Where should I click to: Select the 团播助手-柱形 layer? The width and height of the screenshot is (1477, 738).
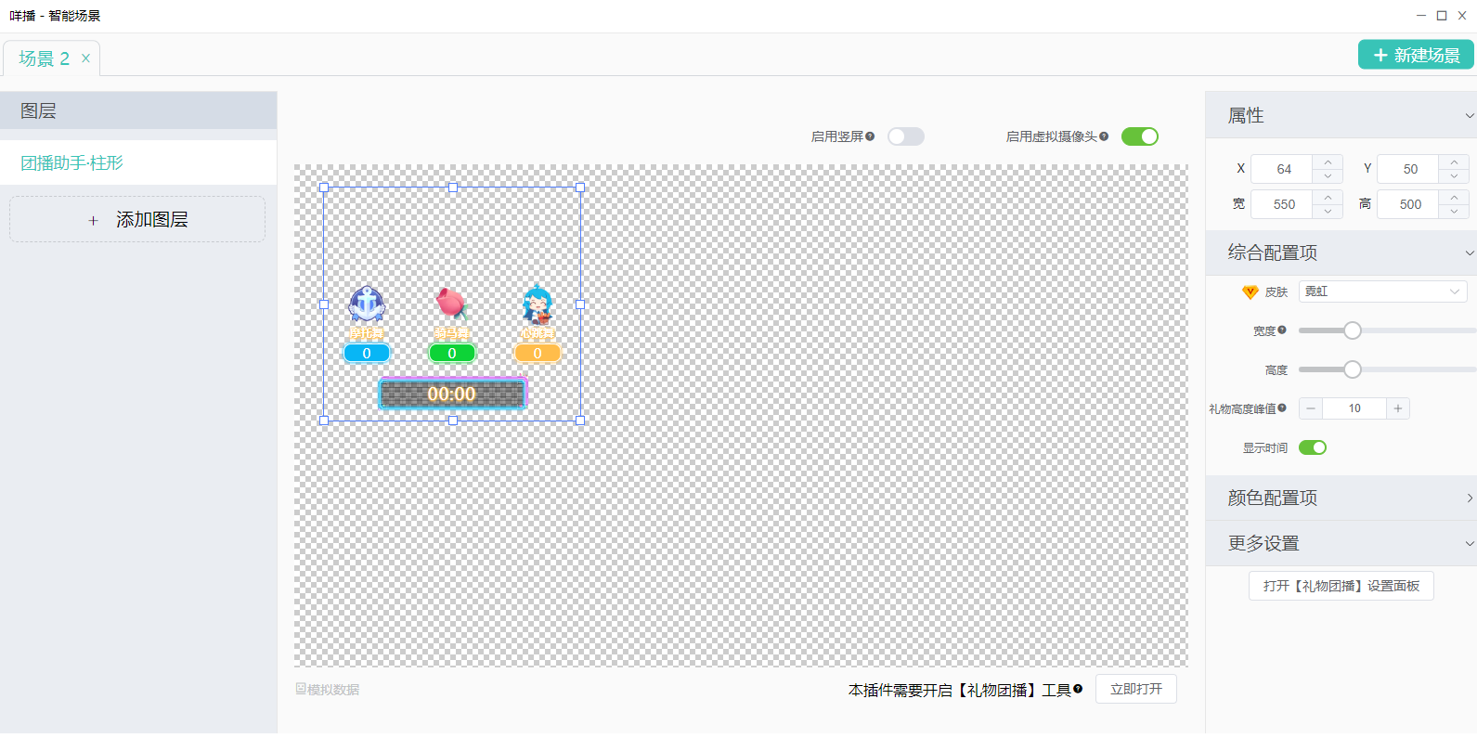(x=72, y=162)
